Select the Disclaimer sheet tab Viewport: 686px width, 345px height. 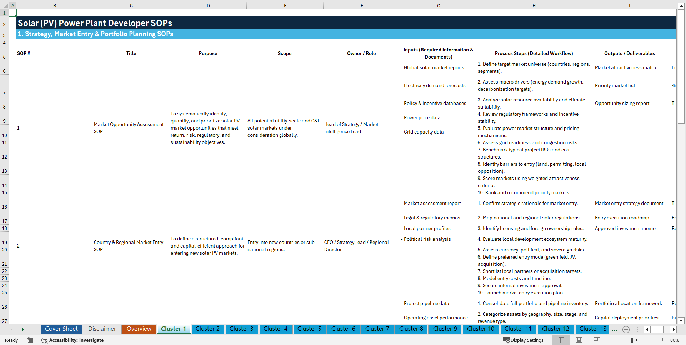(102, 329)
